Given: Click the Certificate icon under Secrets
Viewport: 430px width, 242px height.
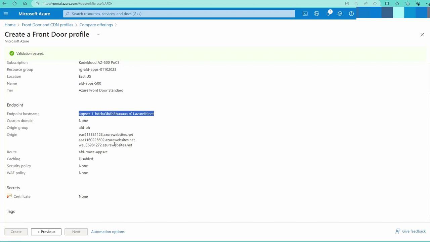Looking at the screenshot, I should point(9,196).
